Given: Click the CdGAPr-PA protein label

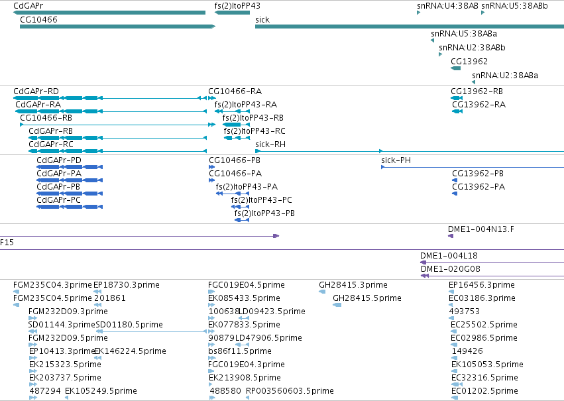Looking at the screenshot, I should (x=59, y=174).
